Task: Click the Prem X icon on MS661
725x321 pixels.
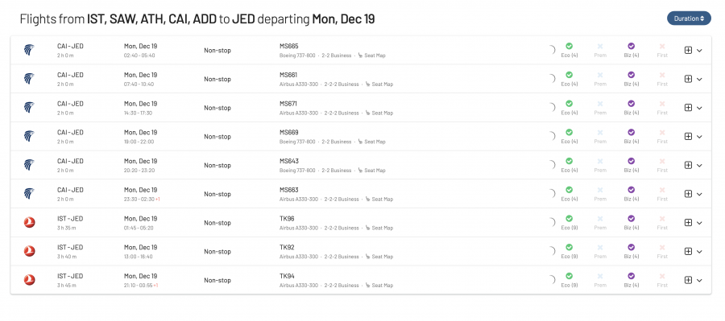Action: 600,75
